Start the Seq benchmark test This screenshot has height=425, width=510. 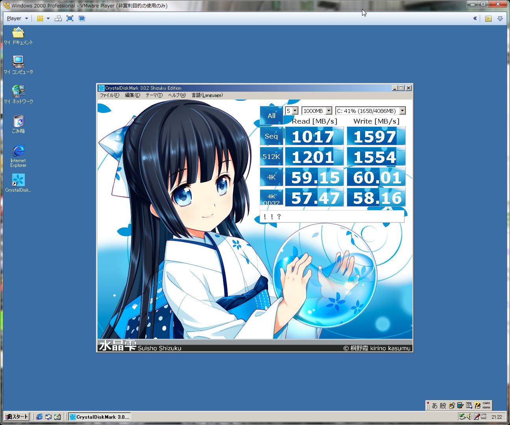coord(272,136)
